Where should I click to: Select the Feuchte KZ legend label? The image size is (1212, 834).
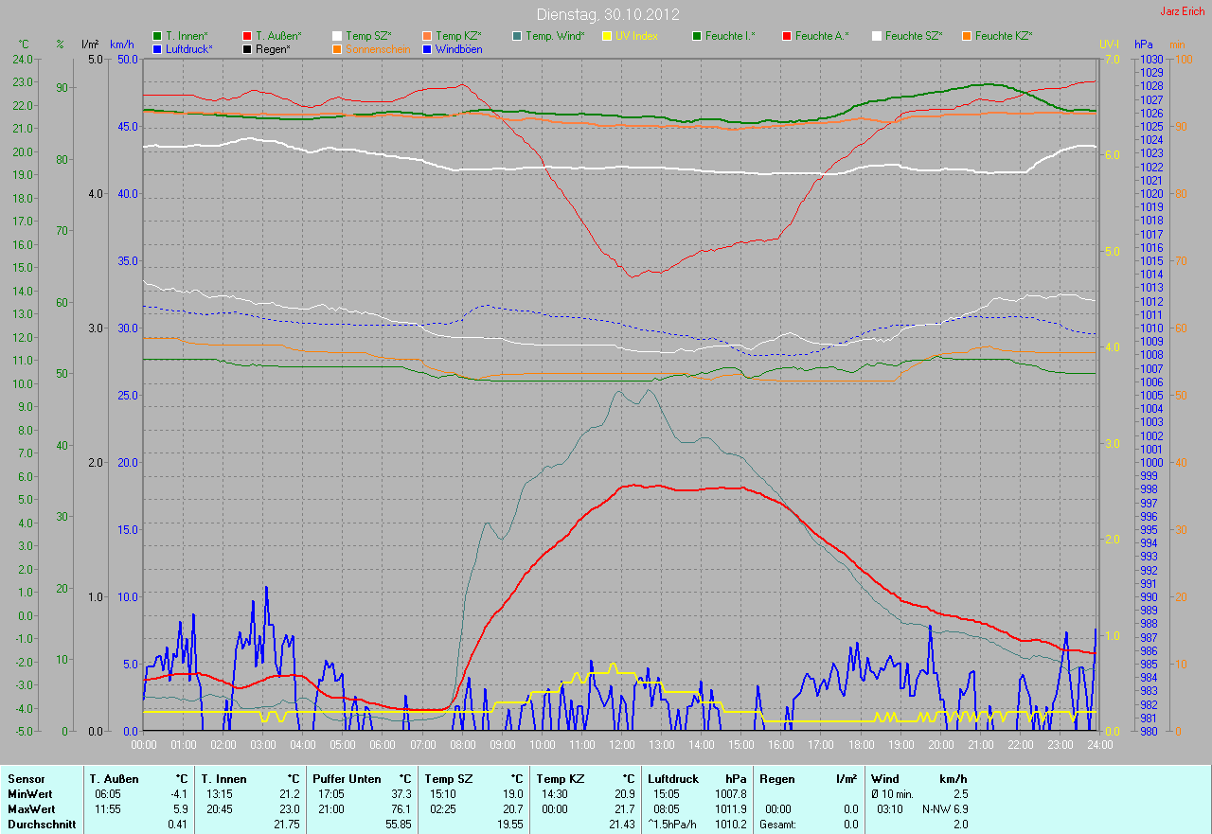[1003, 36]
